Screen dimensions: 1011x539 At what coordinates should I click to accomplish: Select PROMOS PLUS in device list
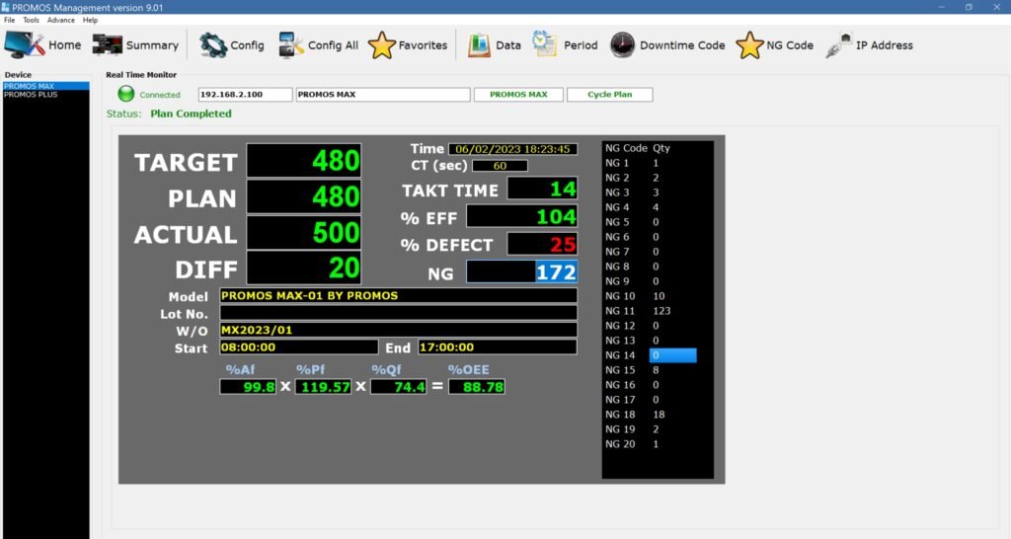click(x=45, y=94)
